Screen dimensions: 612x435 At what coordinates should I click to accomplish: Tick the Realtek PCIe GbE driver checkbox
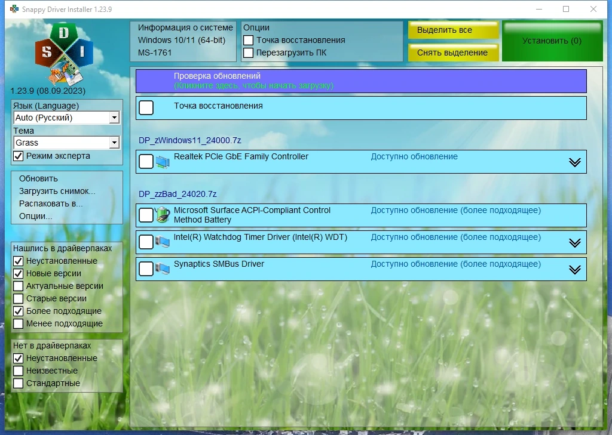tap(146, 161)
